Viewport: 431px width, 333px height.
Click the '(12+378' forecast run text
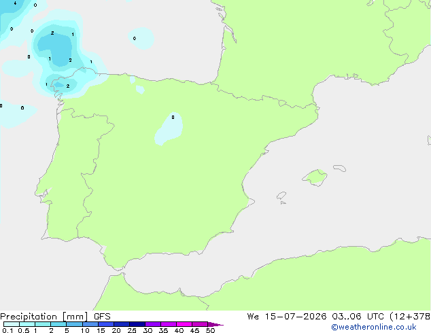click(410, 317)
